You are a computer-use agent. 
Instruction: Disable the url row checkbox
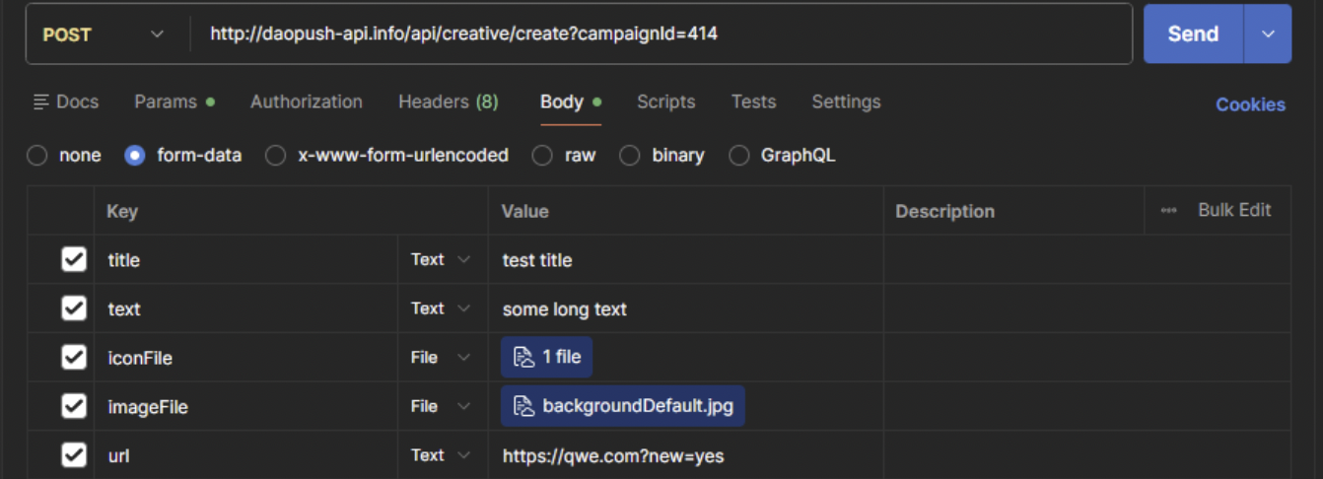74,454
